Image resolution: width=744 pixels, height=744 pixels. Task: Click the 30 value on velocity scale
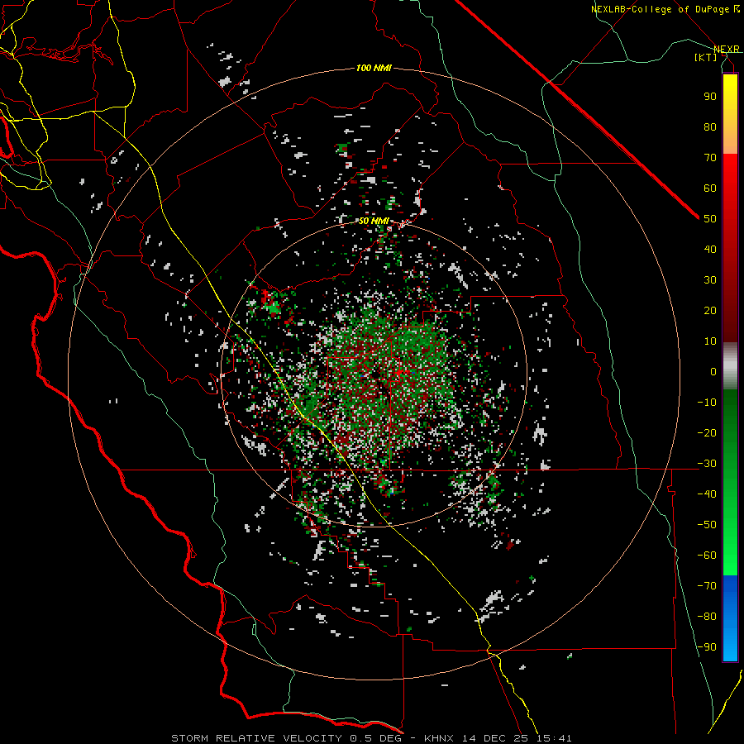point(710,280)
